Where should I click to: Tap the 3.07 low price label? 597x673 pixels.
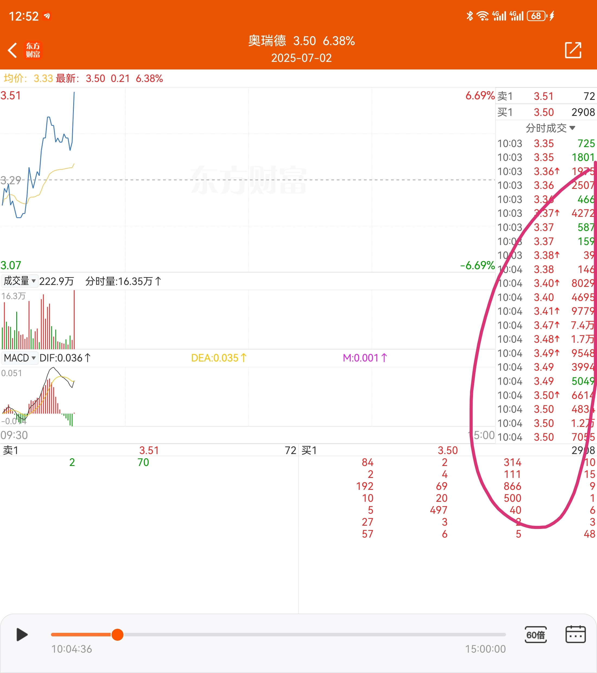(11, 265)
